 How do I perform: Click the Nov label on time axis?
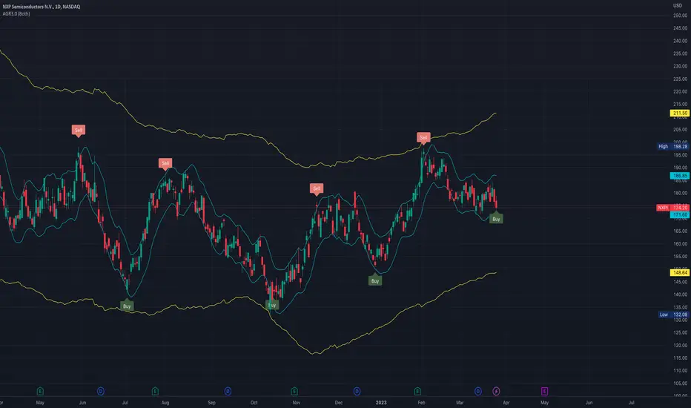click(296, 403)
